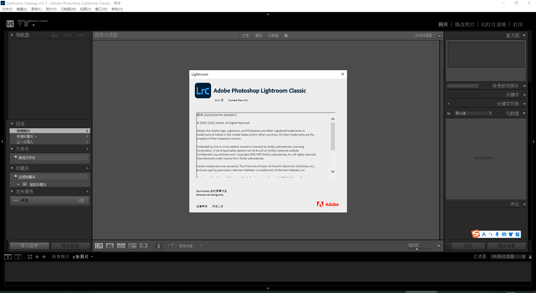The width and height of the screenshot is (536, 293).
Task: Click the A-Z sort direction icon
Action: coord(172,246)
